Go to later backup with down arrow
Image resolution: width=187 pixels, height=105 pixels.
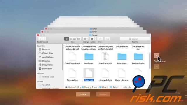[157, 66]
